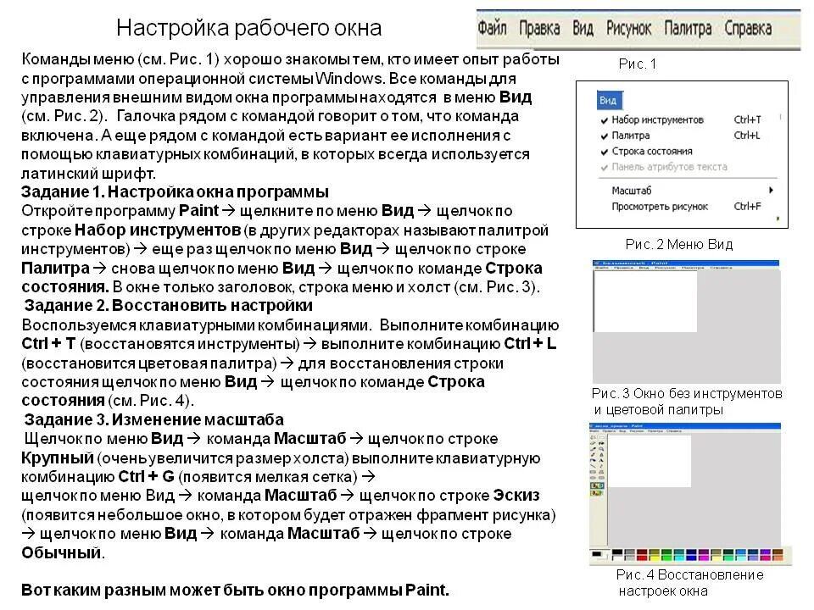Pick the Polygon tool in Fig. 4 toolbox
This screenshot has width=814, height=610.
(x=601, y=472)
